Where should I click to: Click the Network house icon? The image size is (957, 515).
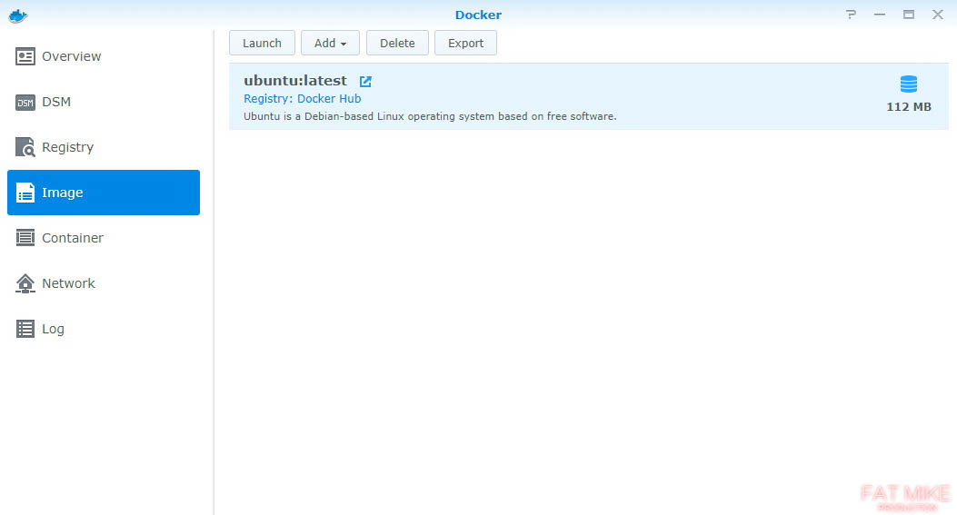[25, 283]
